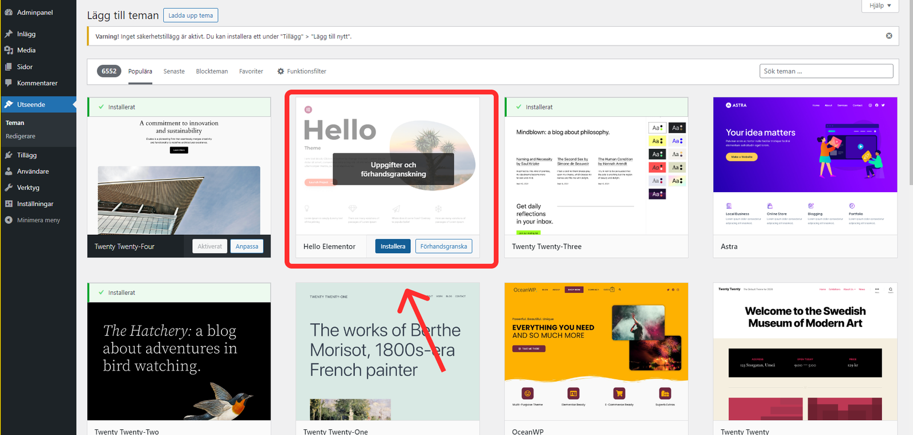This screenshot has height=435, width=913.
Task: Click the Ladda upp tema button
Action: (191, 15)
